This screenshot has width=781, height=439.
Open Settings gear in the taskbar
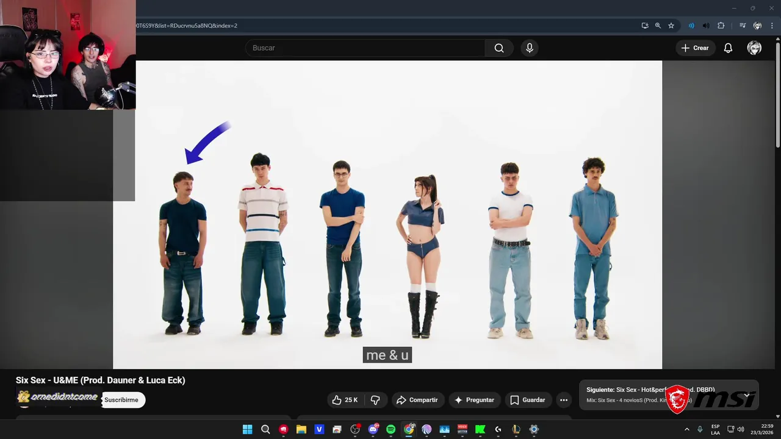(x=534, y=429)
